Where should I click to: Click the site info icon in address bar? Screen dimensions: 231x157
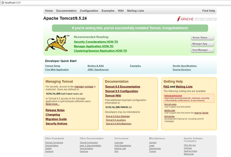(3, 3)
